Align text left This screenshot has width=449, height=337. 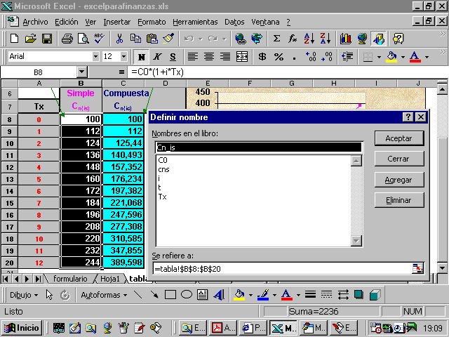[193, 57]
